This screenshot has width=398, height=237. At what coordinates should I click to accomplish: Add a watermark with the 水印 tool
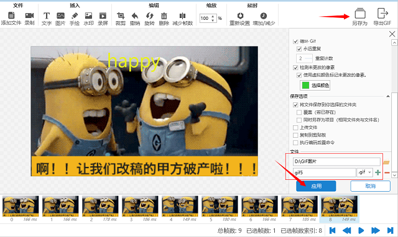(88, 16)
